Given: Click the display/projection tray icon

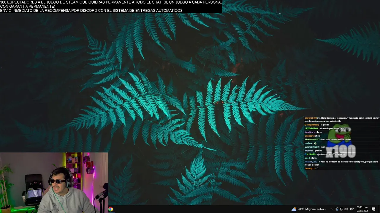Looking at the screenshot, I should (x=336, y=209).
